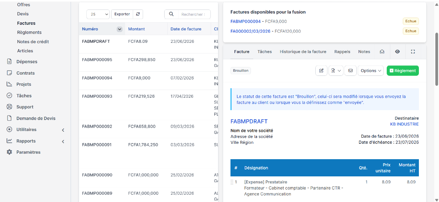Select invoice FABMP000091 in table
Screen dimensions: 439x202
pos(97,145)
